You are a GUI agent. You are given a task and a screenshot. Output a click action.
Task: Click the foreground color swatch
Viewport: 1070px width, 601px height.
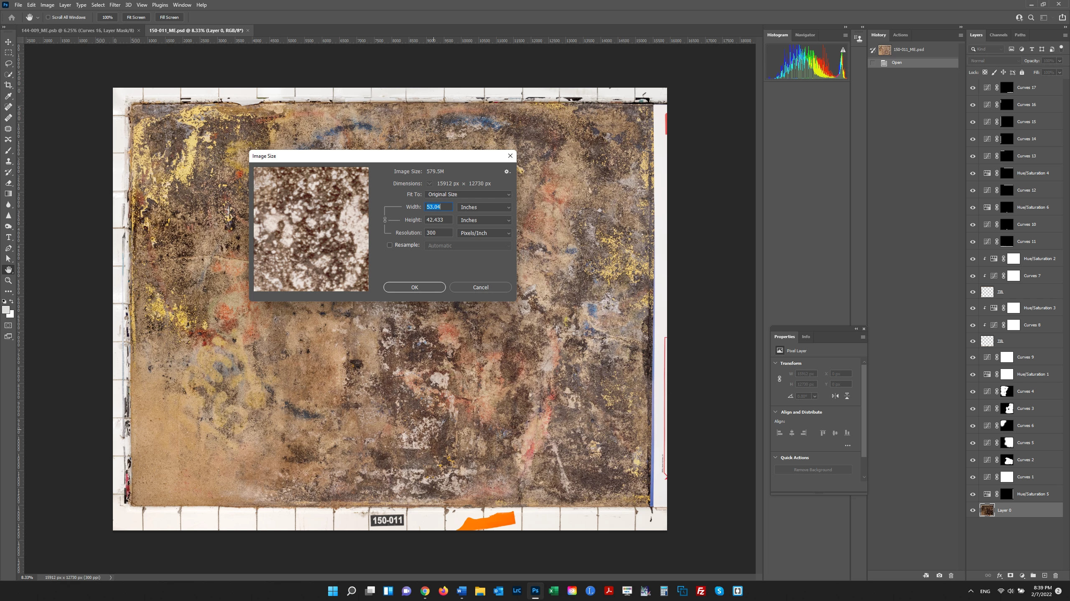5,310
